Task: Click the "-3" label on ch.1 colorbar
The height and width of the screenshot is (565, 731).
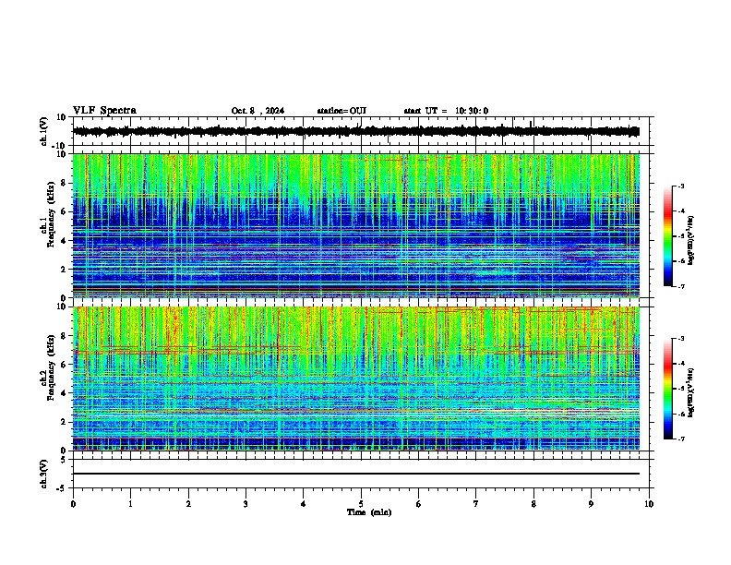Action: click(x=680, y=186)
